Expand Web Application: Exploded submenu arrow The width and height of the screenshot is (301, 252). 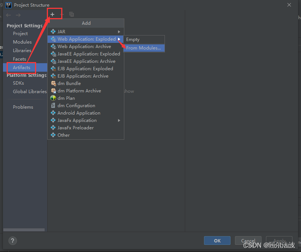point(119,39)
